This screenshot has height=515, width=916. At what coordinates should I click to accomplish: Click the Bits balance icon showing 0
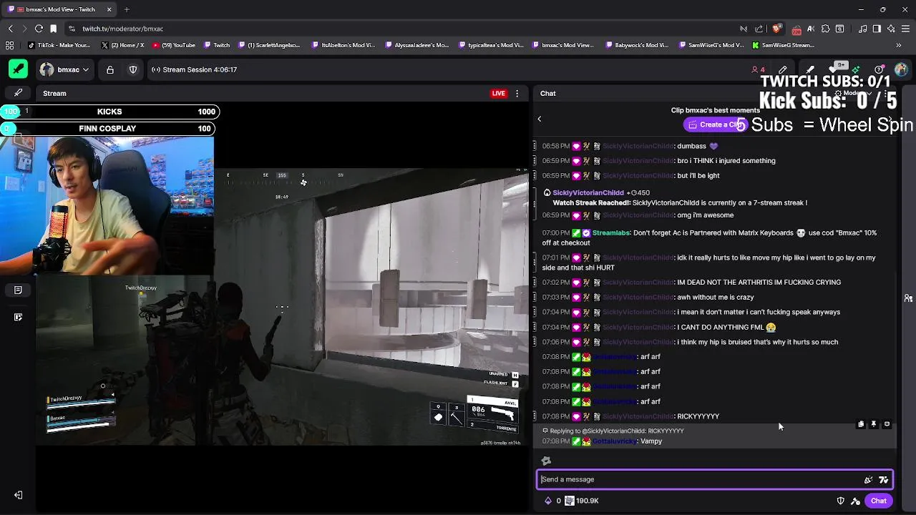click(x=552, y=501)
